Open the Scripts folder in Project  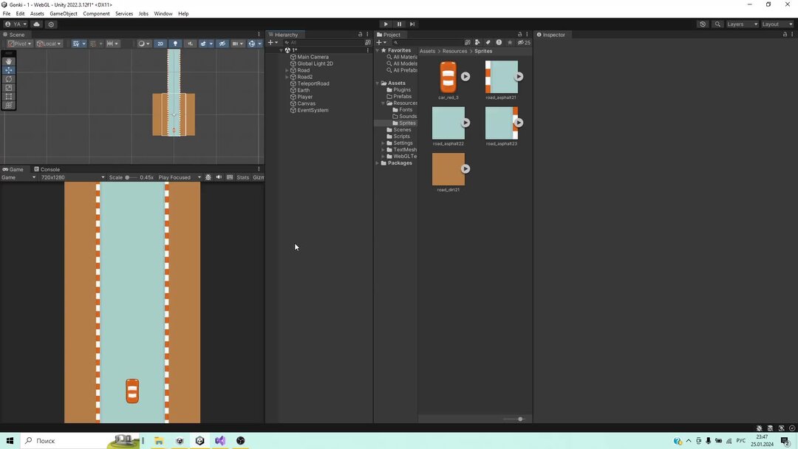pyautogui.click(x=401, y=137)
